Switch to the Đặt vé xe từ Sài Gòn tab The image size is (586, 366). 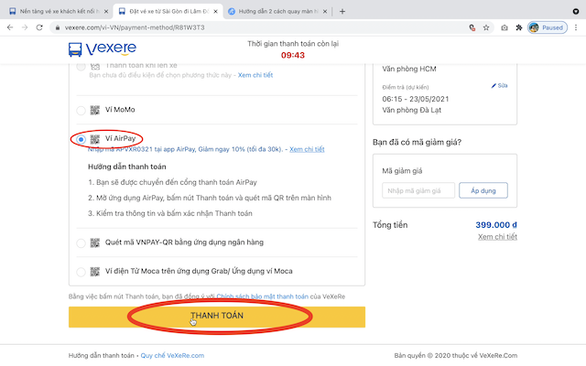coord(166,11)
